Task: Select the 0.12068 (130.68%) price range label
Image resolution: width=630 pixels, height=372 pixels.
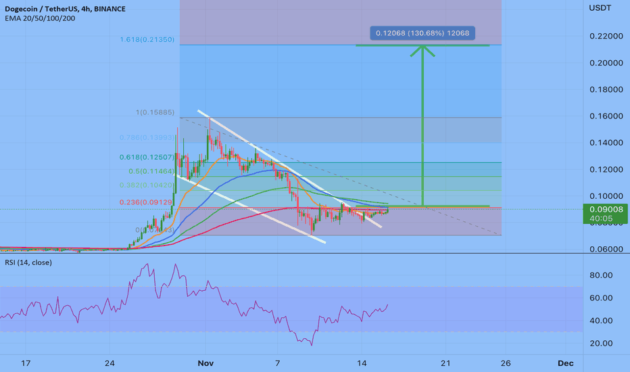Action: click(422, 32)
